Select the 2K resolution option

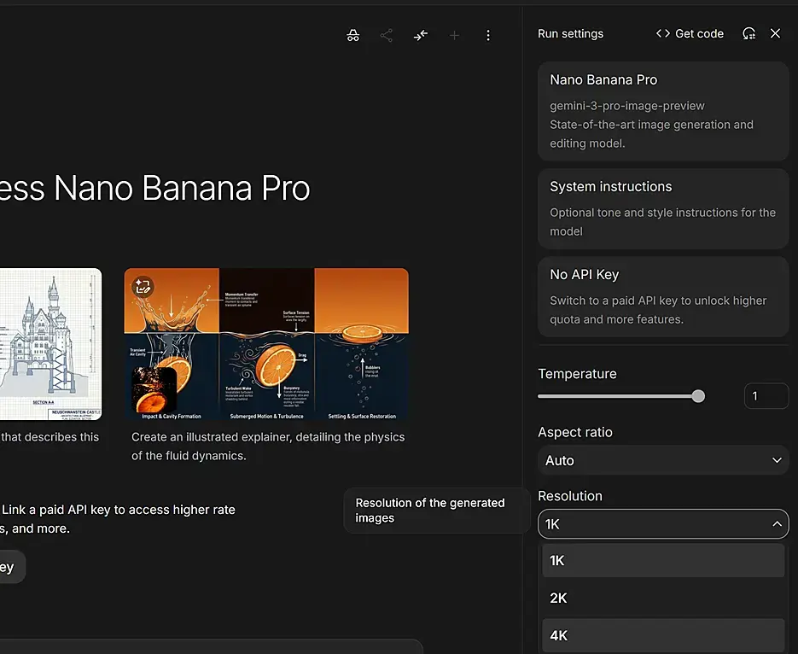click(x=663, y=598)
